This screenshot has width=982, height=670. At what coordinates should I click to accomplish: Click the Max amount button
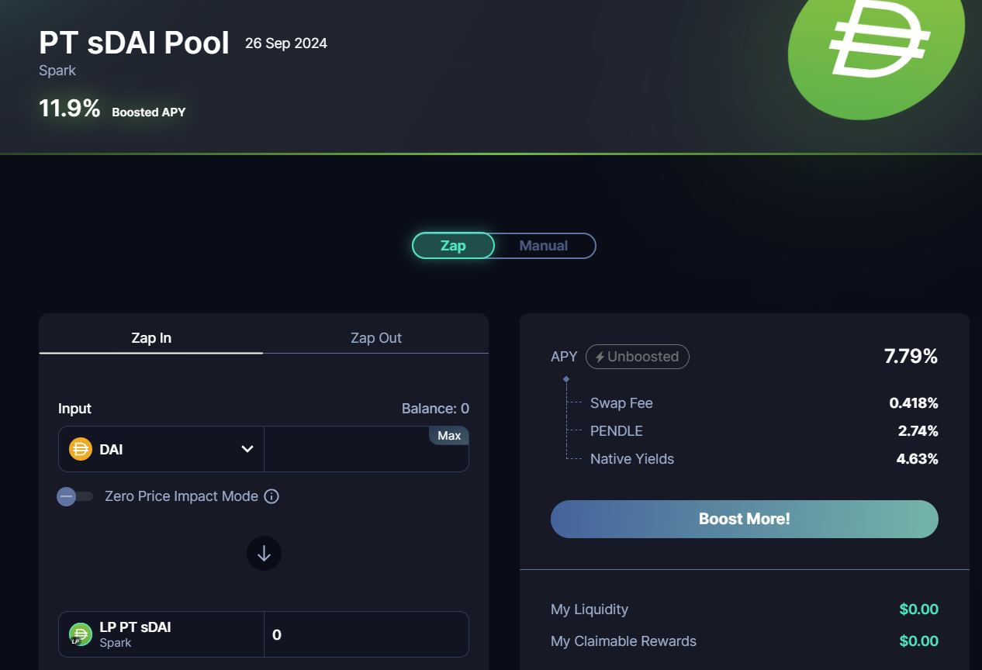[449, 436]
